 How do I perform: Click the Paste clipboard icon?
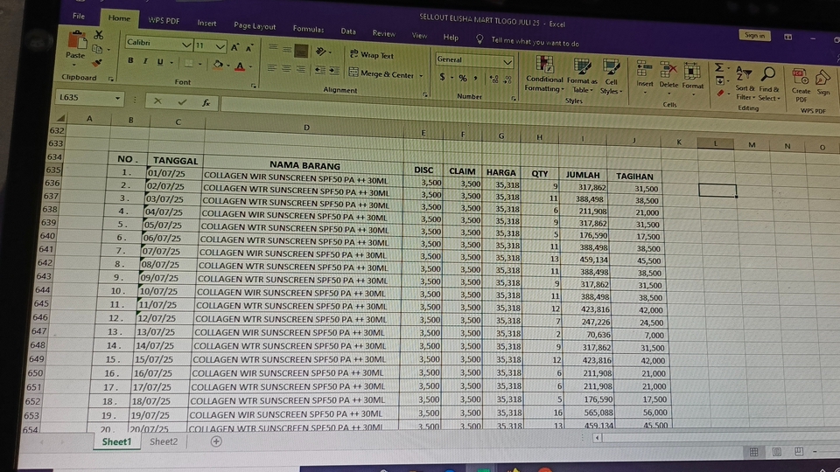[x=76, y=40]
